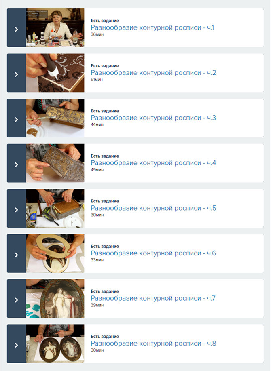Expand lesson part 3 chevron arrow
The width and height of the screenshot is (271, 371).
click(x=16, y=120)
